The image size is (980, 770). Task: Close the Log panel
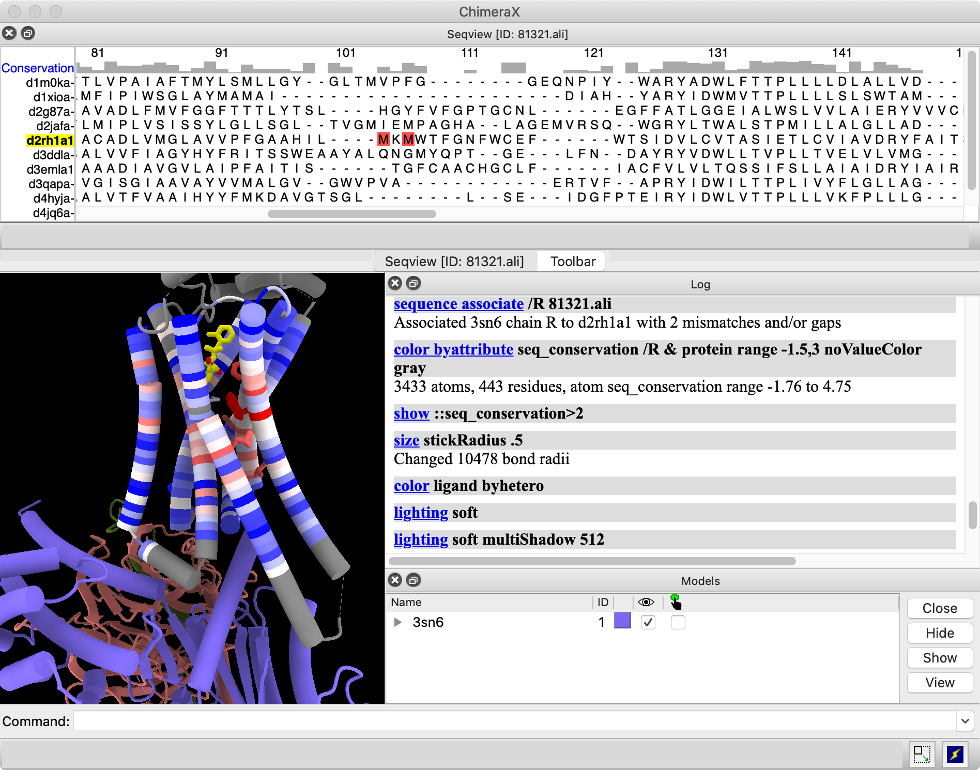[x=395, y=283]
